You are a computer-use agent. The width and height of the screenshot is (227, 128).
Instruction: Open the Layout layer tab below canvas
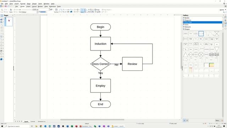point(26,122)
